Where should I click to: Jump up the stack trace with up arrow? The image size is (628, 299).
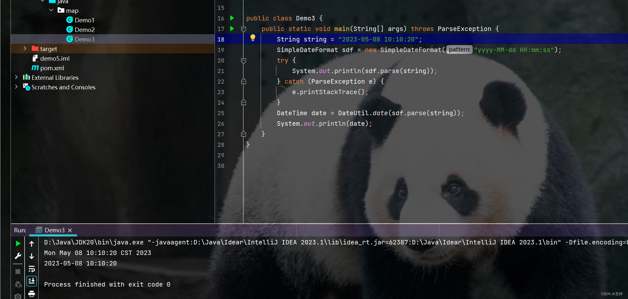pos(32,244)
